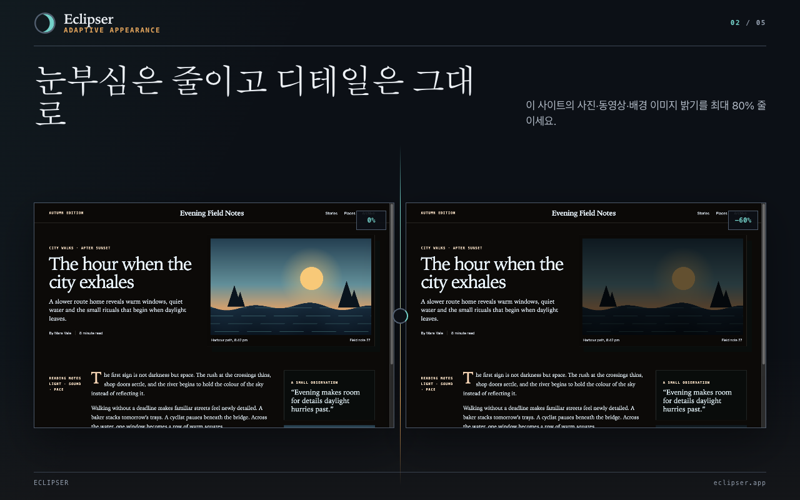
Task: Click the headline 'The hour when the city exhales' in right preview
Action: 492,272
